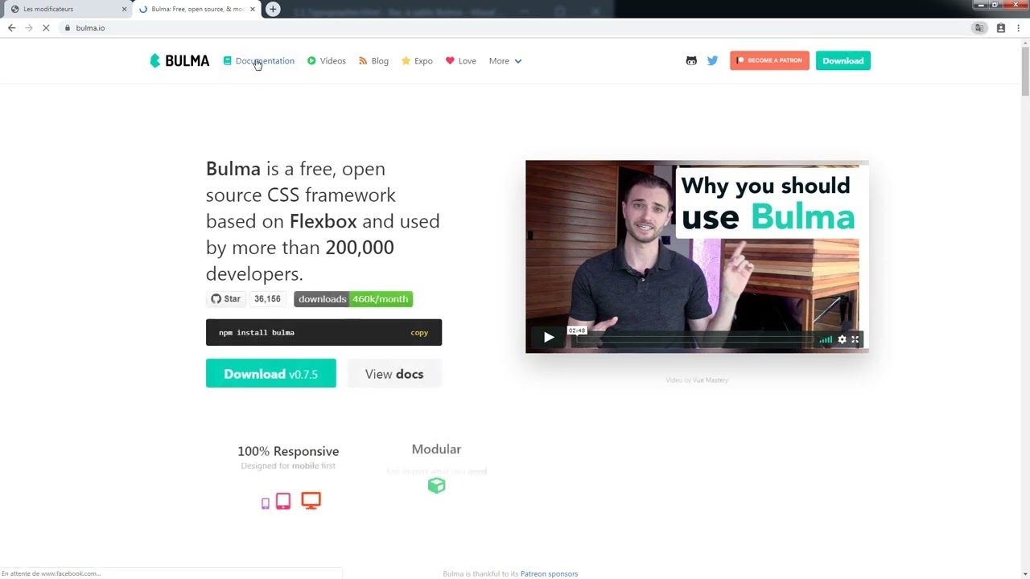
Task: Click the mobile phone responsive icon
Action: [266, 503]
